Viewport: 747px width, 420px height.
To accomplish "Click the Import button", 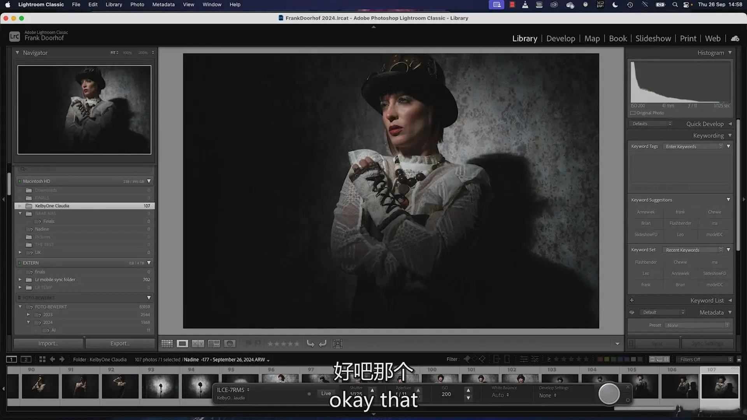I will 48,343.
